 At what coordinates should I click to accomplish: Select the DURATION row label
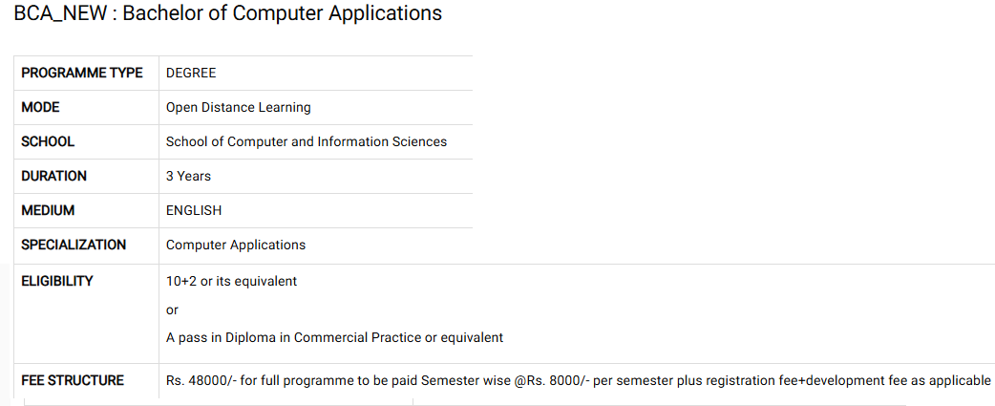point(53,176)
